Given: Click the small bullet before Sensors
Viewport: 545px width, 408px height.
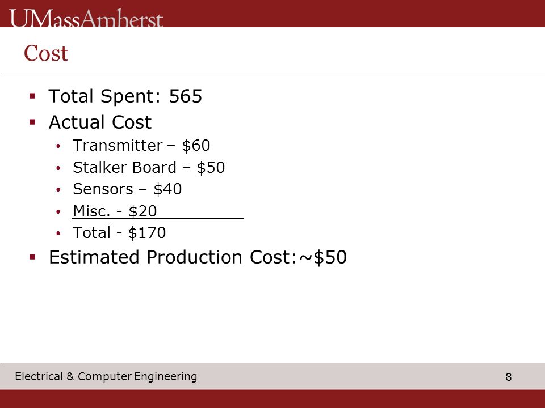Looking at the screenshot, I should pos(58,190).
